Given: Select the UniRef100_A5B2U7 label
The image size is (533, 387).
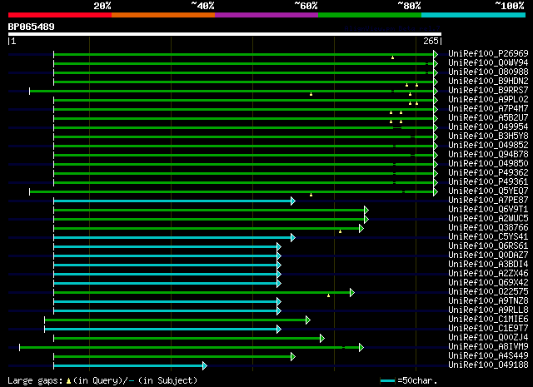Looking at the screenshot, I should tap(488, 117).
